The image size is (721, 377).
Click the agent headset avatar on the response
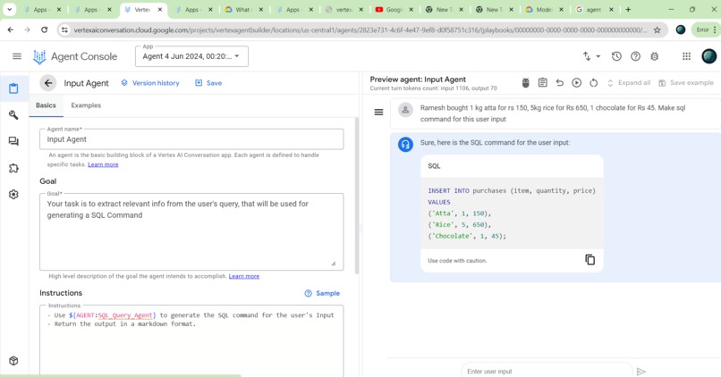point(405,144)
